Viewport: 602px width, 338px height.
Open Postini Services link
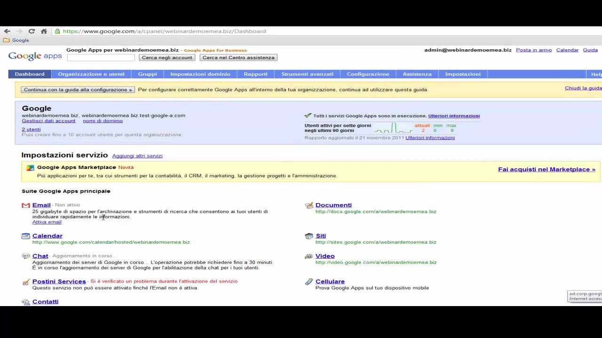coord(59,282)
